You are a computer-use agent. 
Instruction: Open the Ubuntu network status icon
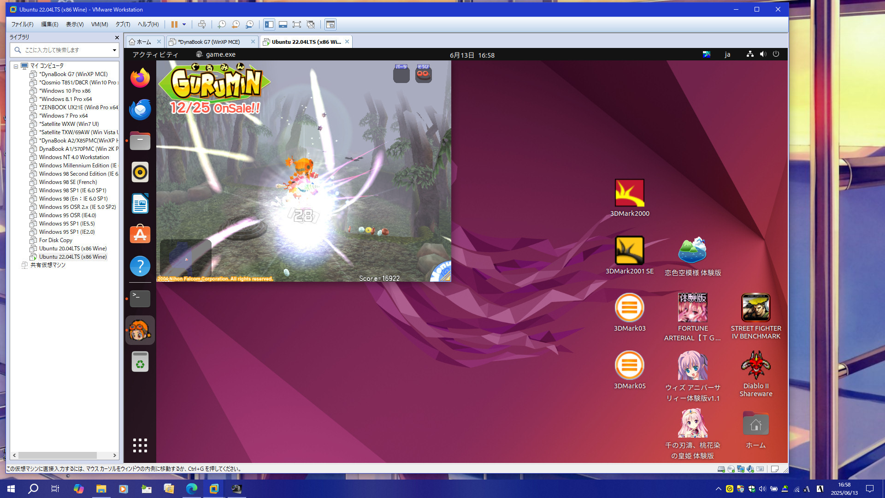click(x=750, y=54)
